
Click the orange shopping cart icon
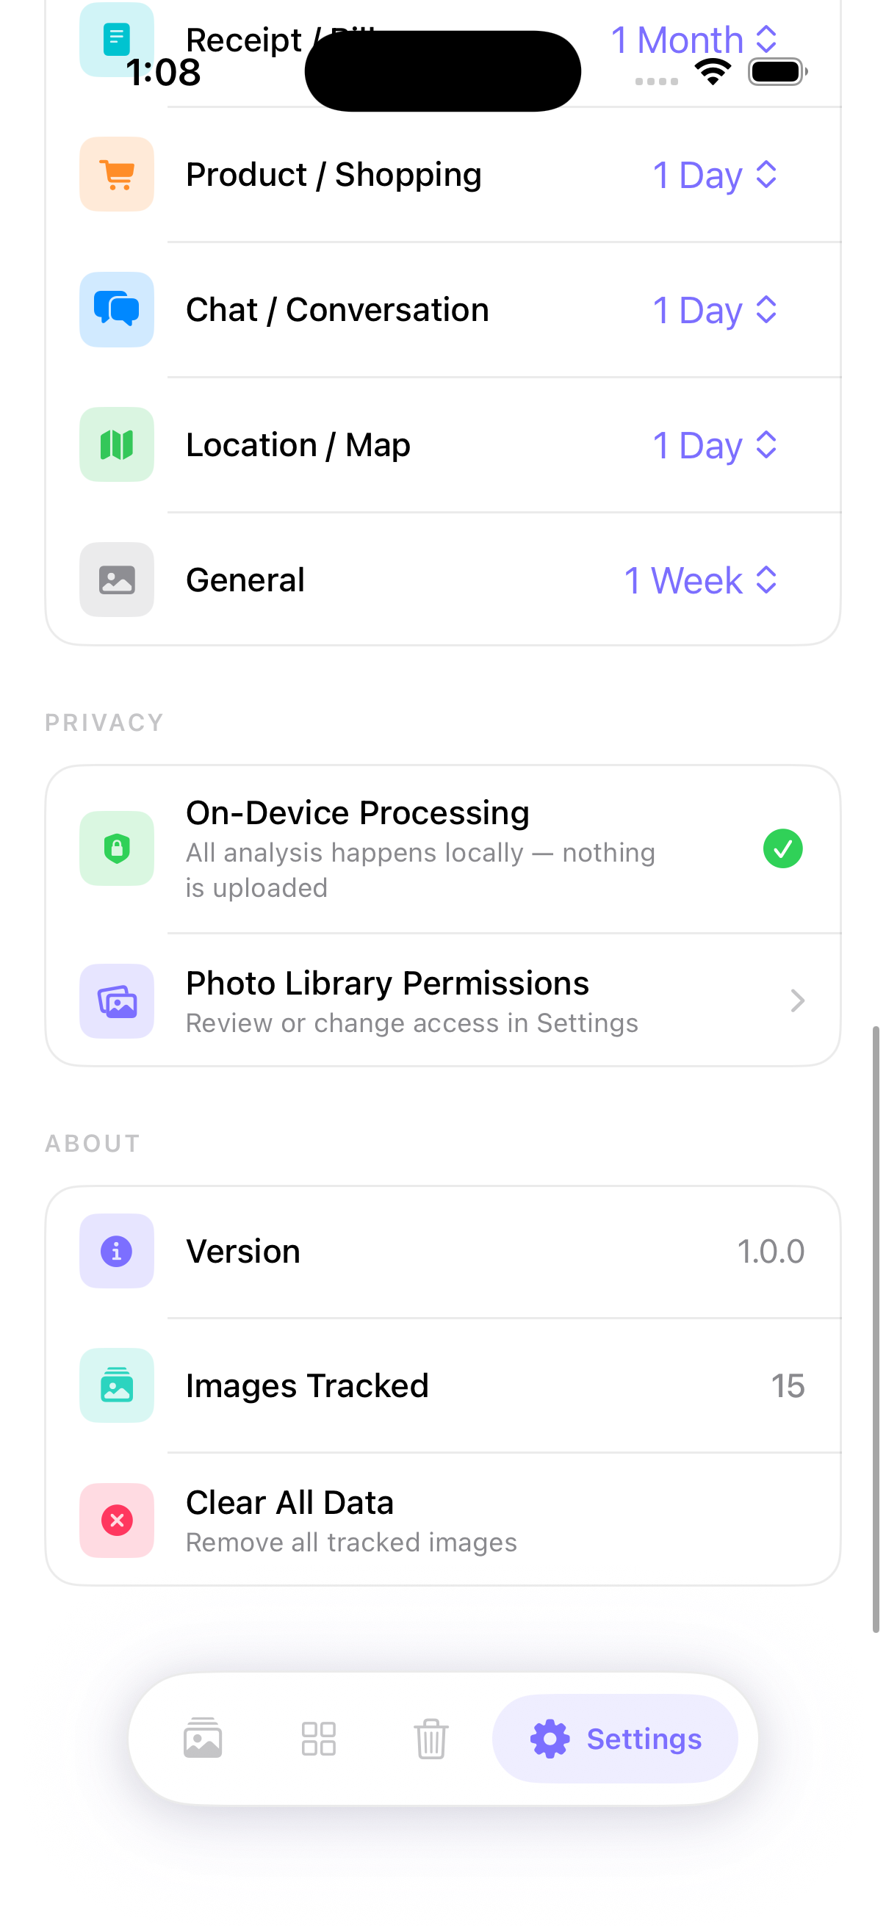(116, 174)
